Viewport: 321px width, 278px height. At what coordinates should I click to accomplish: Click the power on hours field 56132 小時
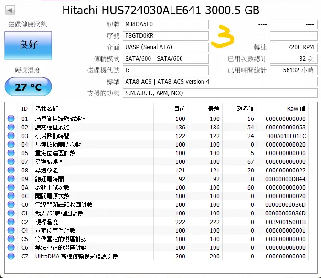pyautogui.click(x=294, y=70)
